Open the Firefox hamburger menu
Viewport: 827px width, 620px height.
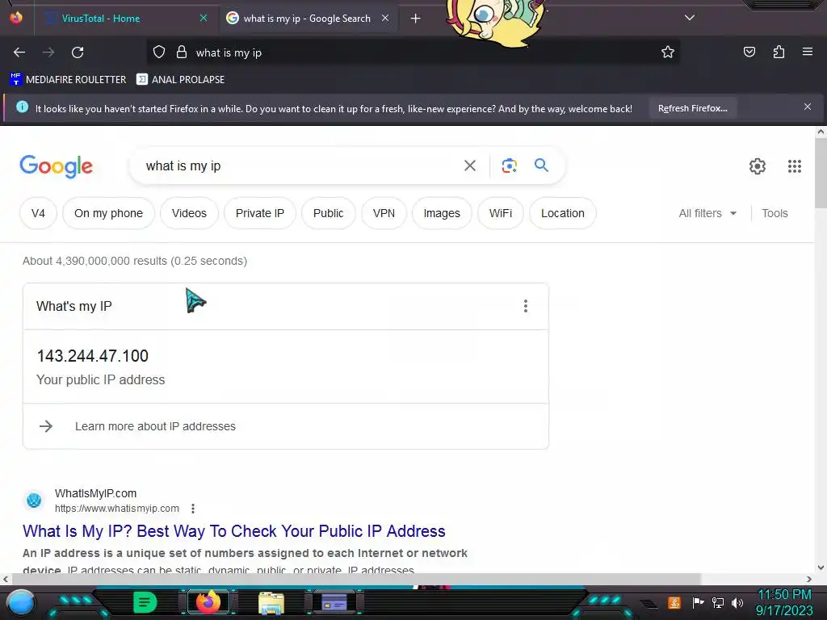pos(808,52)
